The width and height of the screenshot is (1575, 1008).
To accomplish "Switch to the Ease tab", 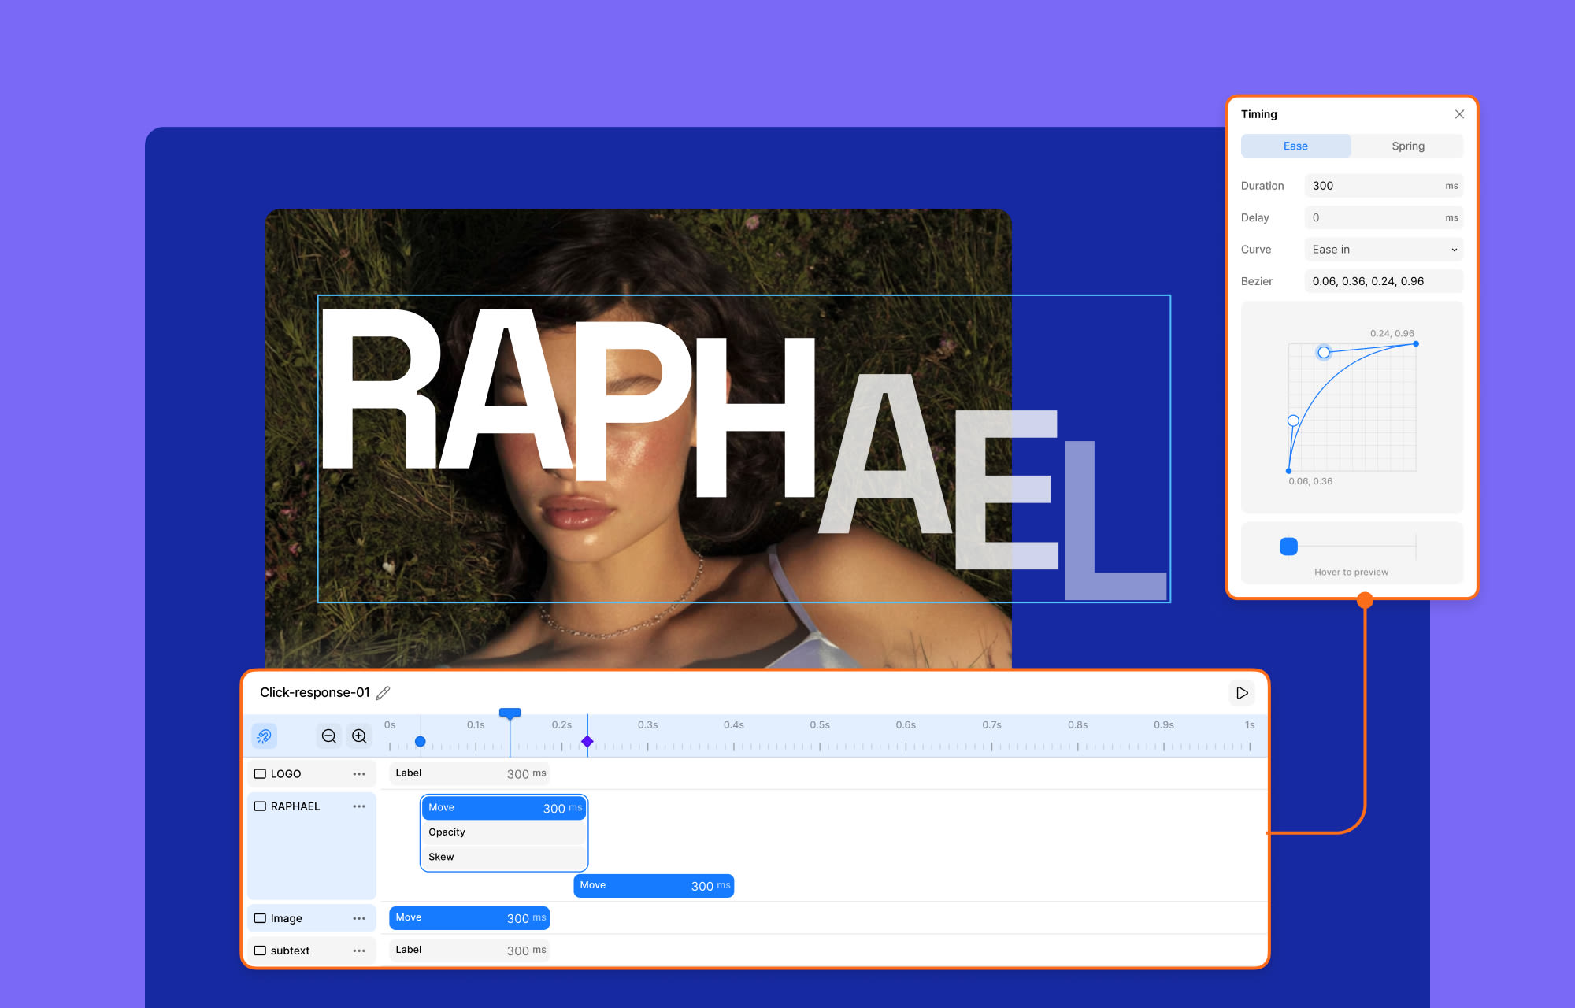I will (1296, 146).
